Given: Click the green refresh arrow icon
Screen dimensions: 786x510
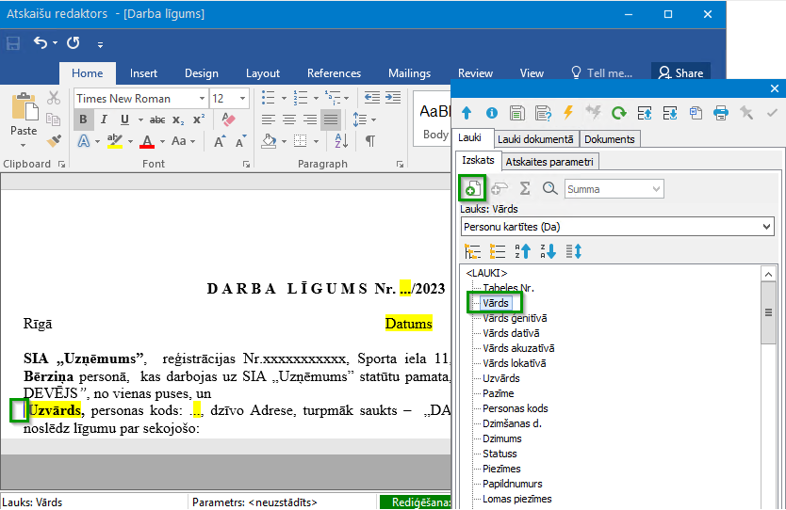Looking at the screenshot, I should tap(619, 113).
